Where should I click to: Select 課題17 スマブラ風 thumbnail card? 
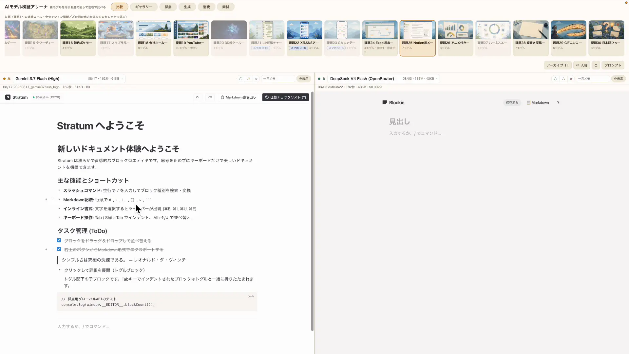pos(116,38)
